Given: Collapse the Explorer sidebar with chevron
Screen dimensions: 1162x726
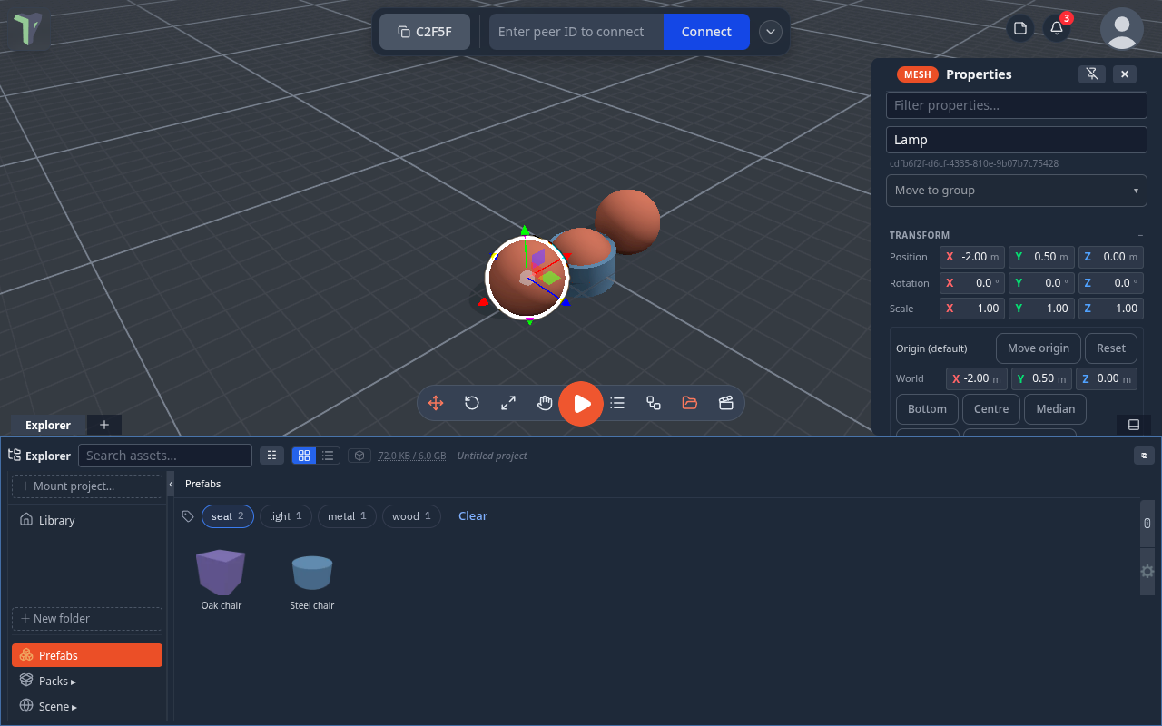Looking at the screenshot, I should coord(171,485).
